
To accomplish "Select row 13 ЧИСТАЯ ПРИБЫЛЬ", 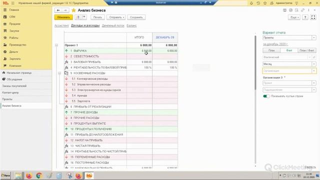I will pos(121,146).
